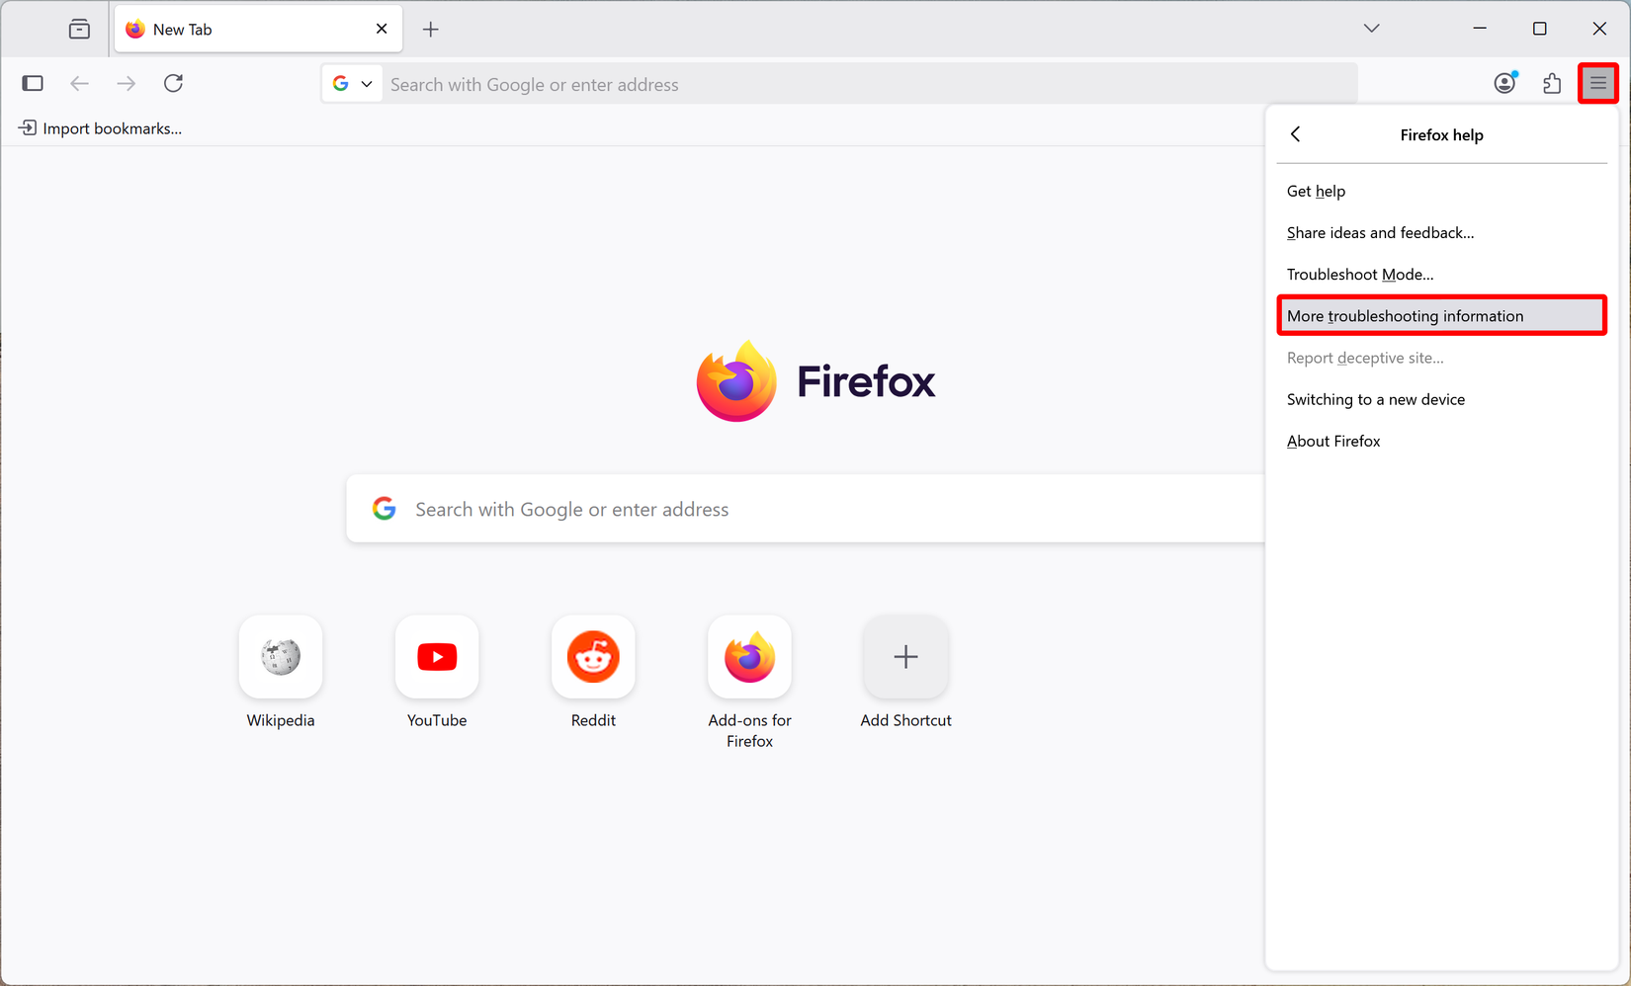
Task: Open the Reddit shortcut
Action: tap(592, 657)
